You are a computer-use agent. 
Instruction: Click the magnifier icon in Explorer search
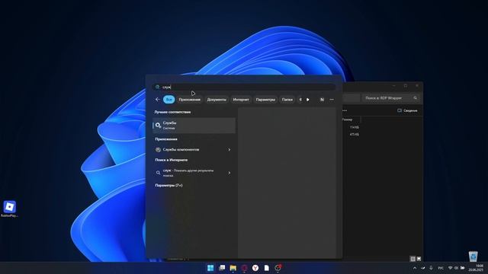pyautogui.click(x=415, y=98)
